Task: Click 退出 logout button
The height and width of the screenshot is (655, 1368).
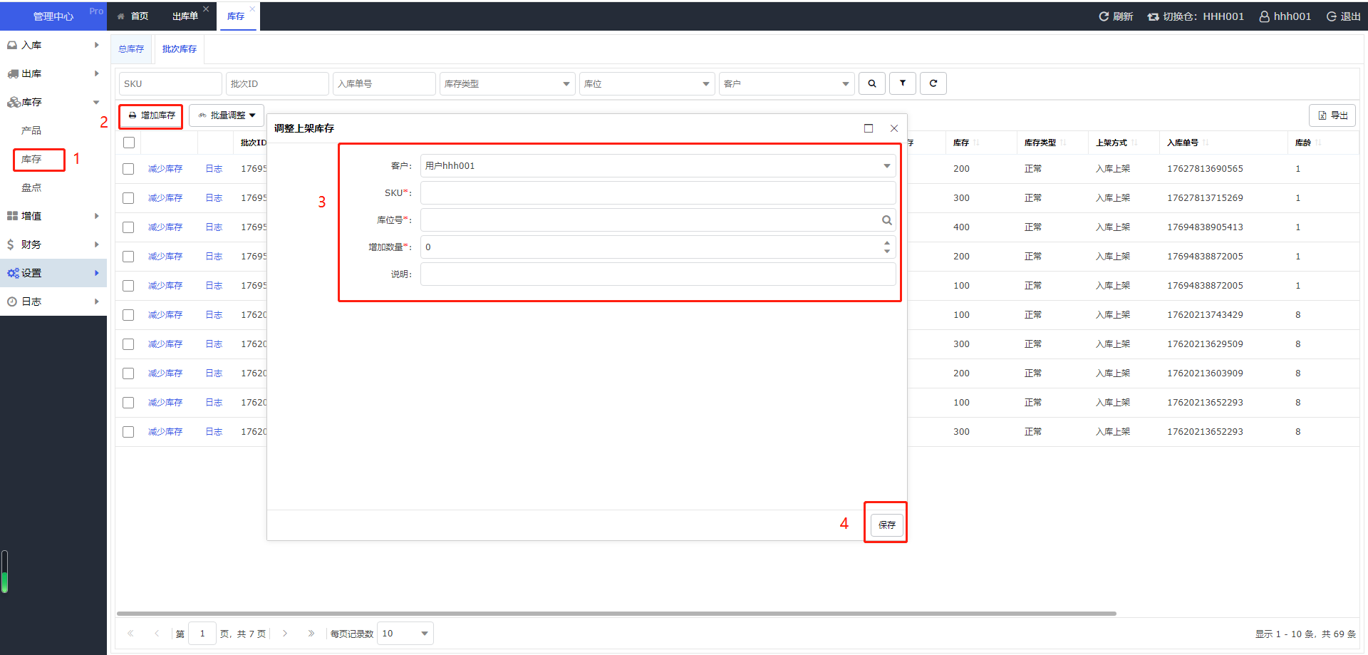Action: tap(1344, 16)
